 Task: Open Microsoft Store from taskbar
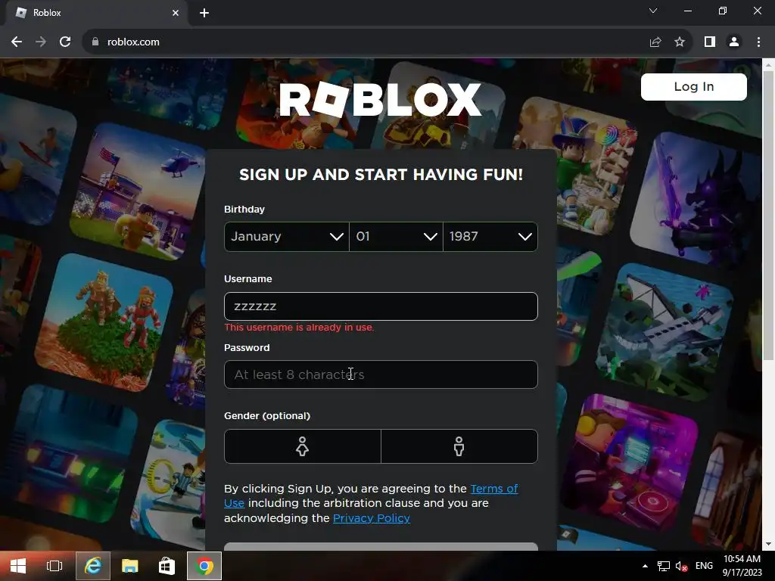coord(167,566)
